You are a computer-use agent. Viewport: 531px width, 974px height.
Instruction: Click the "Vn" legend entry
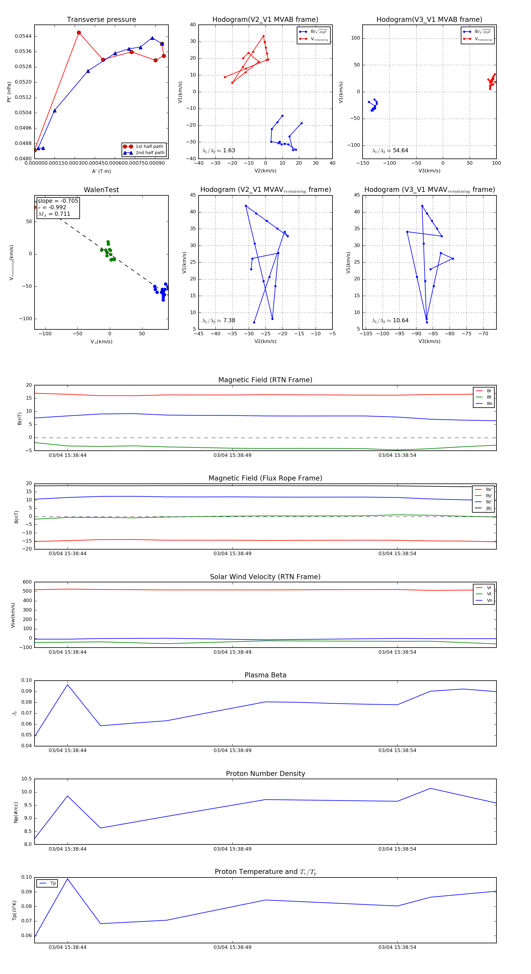click(x=484, y=600)
